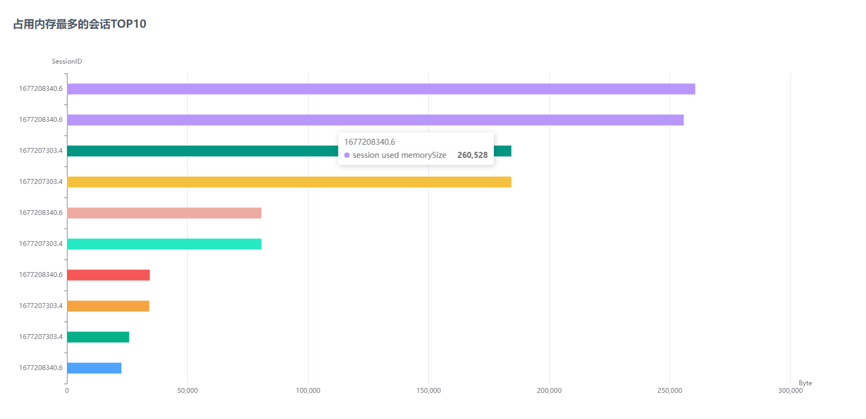
Task: Click the 1677208340.6 heading in the tooltip
Action: pyautogui.click(x=370, y=142)
